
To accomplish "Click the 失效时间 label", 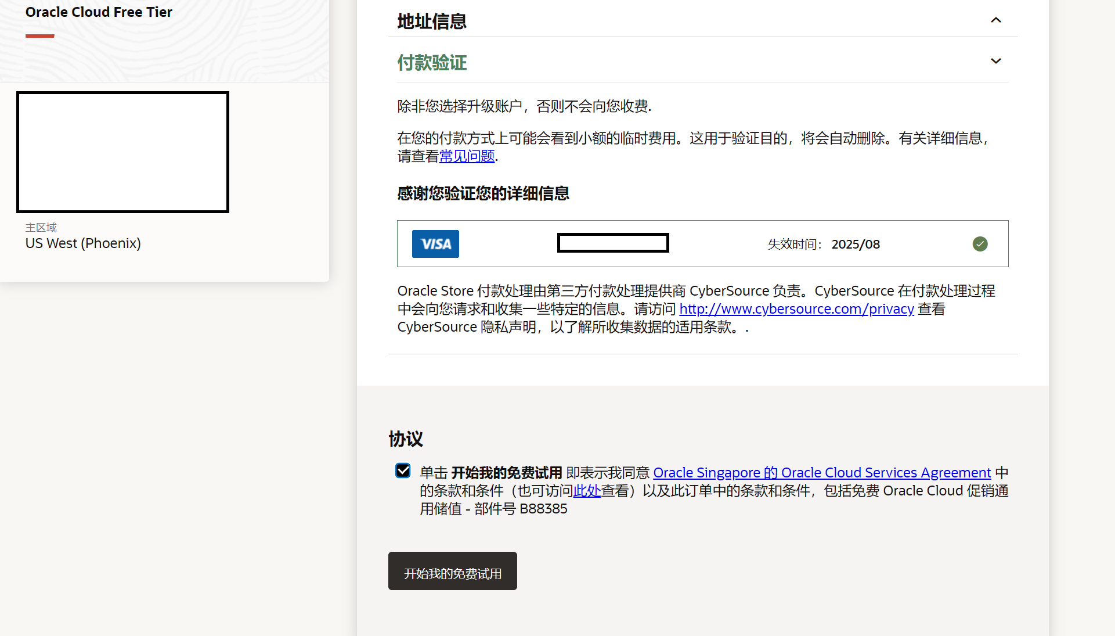I will (x=795, y=245).
